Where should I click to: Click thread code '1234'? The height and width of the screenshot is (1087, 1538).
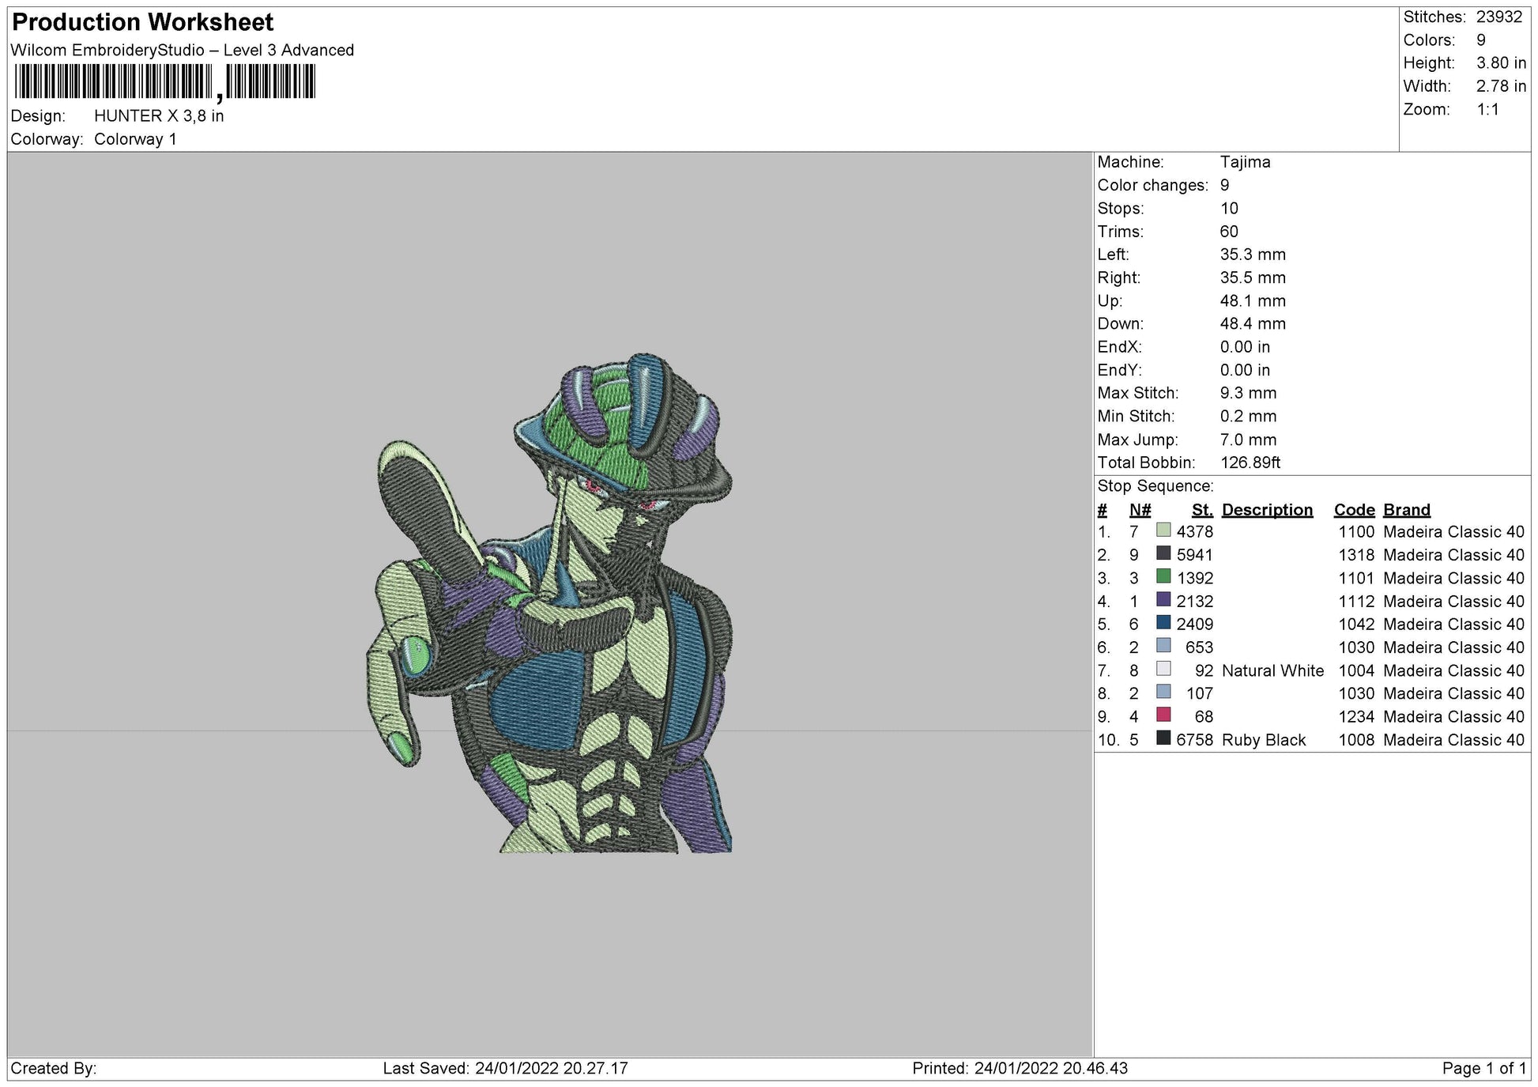click(1356, 717)
